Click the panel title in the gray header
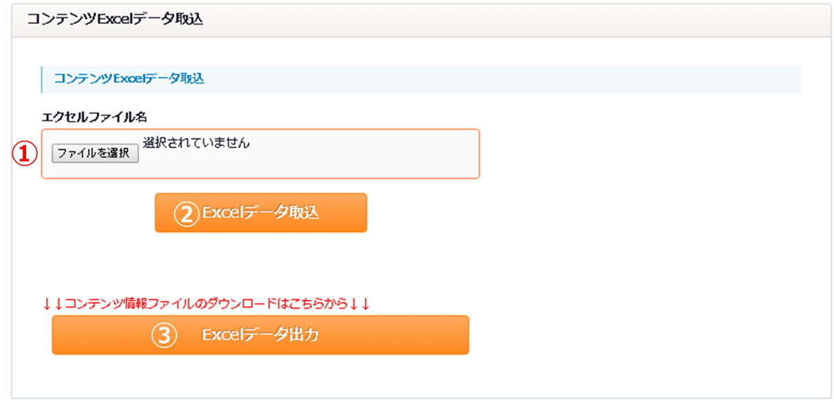This screenshot has height=402, width=834. pyautogui.click(x=115, y=19)
